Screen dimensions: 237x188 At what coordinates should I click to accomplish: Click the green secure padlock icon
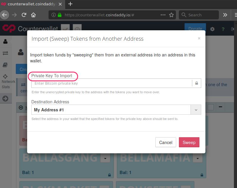pyautogui.click(x=60, y=15)
